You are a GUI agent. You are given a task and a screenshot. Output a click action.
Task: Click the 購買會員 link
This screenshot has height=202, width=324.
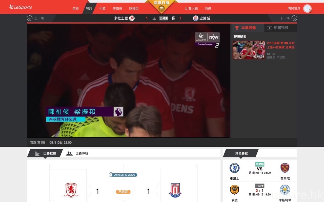tap(294, 8)
